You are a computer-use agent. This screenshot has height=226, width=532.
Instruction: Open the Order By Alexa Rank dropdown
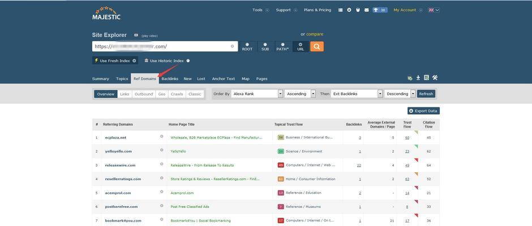[x=257, y=94]
